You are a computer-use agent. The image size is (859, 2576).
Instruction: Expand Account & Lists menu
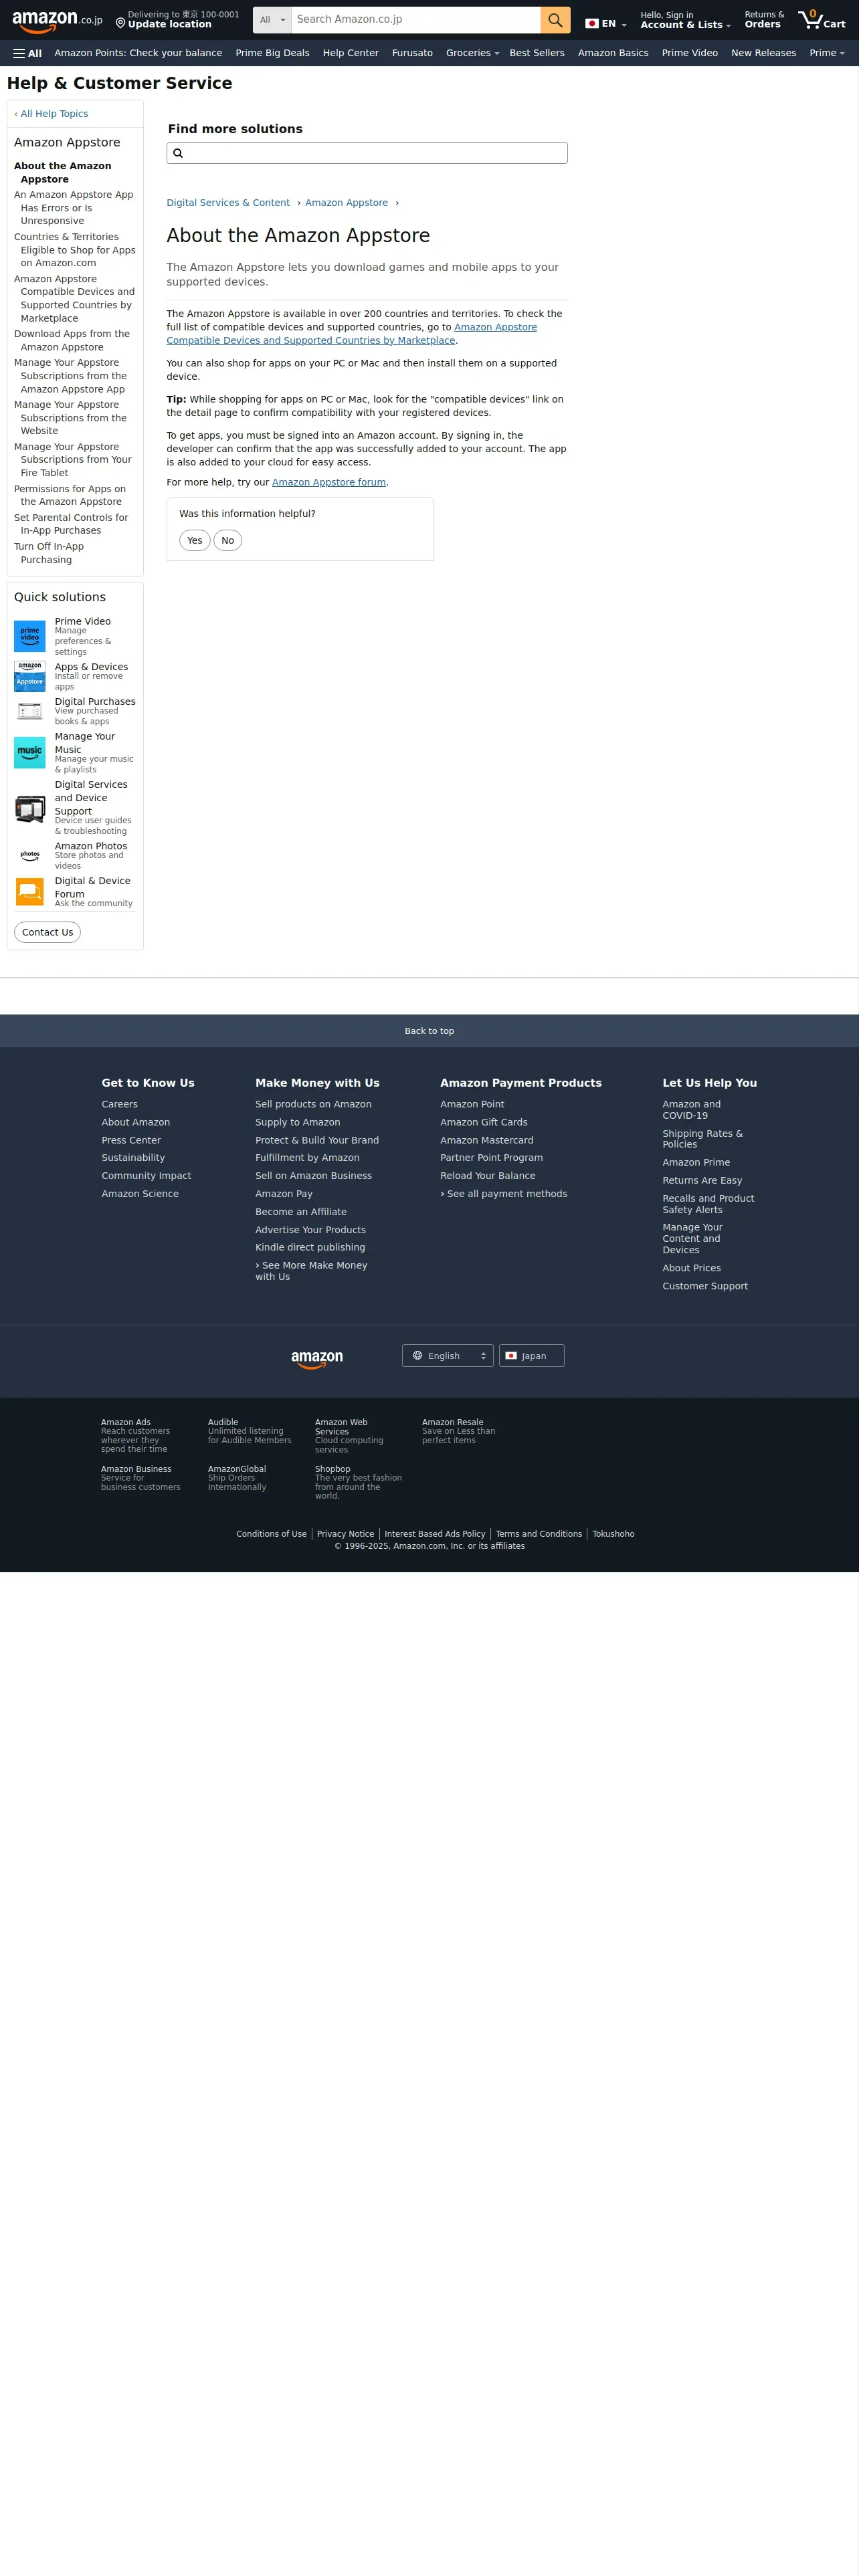coord(685,20)
